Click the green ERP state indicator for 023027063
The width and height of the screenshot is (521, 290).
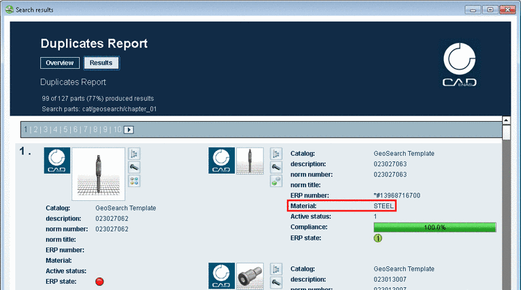coord(378,238)
